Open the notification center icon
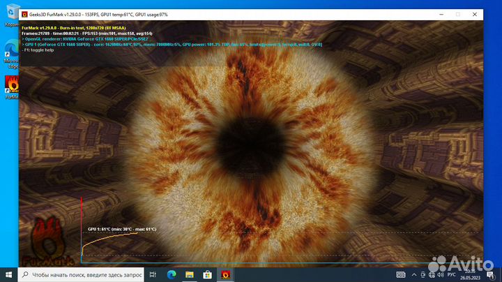The height and width of the screenshot is (282, 502). (490, 274)
